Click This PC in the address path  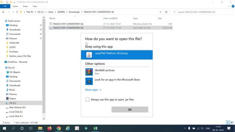click(30, 12)
